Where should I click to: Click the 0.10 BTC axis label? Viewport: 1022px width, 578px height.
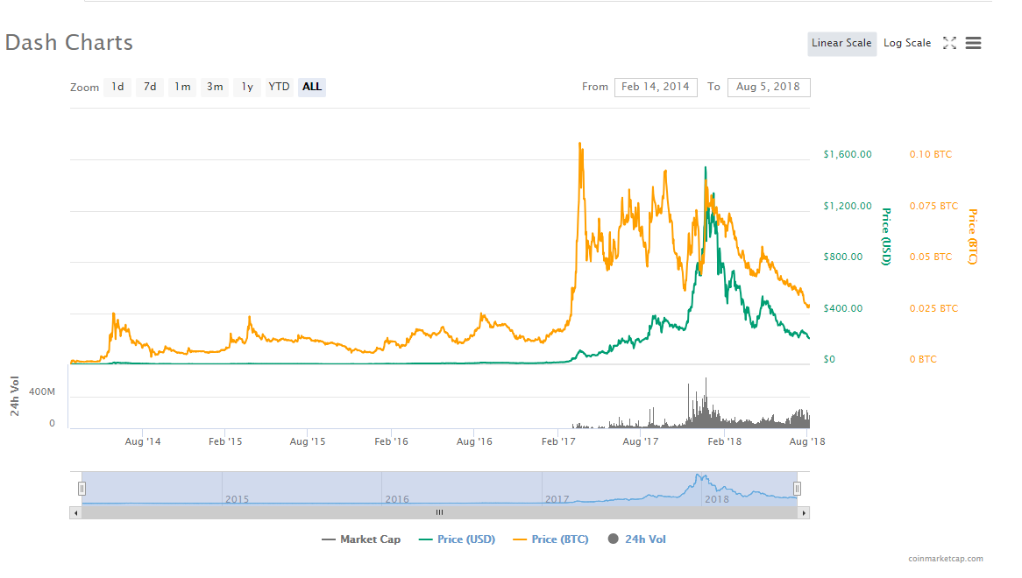(x=931, y=154)
